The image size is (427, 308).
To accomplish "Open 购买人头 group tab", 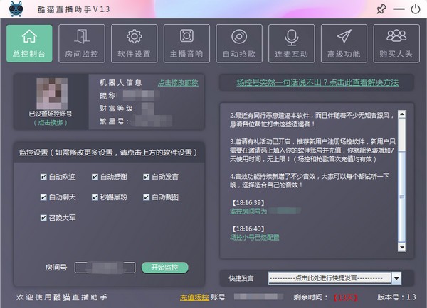I will point(396,43).
